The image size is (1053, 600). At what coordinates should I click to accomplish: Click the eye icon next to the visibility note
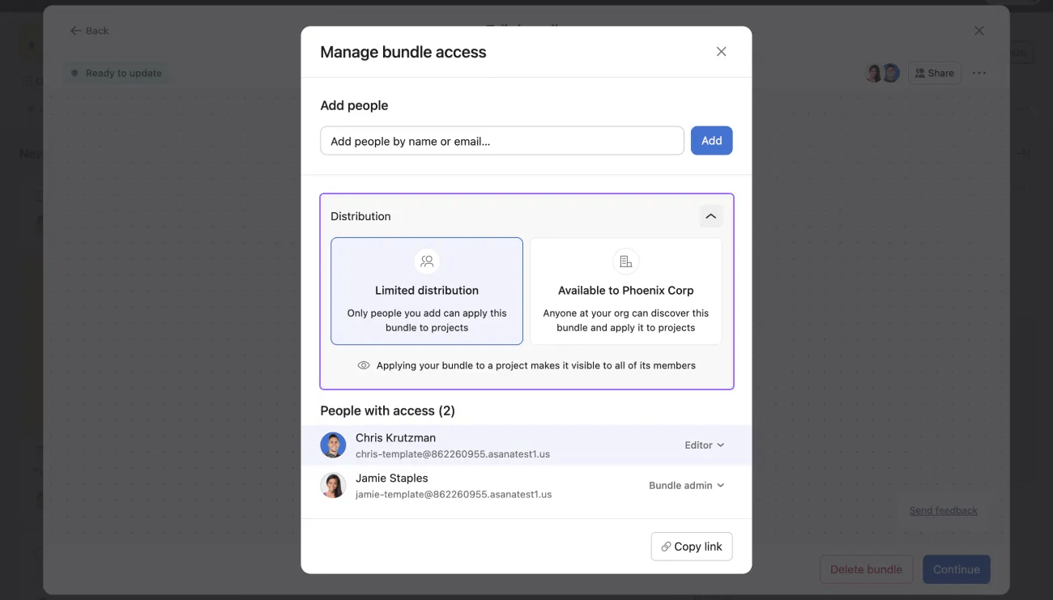364,364
